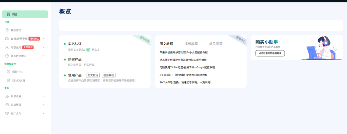The height and width of the screenshot is (134, 347).
Task: Click the 实名认证 step heading
Action: pos(75,44)
